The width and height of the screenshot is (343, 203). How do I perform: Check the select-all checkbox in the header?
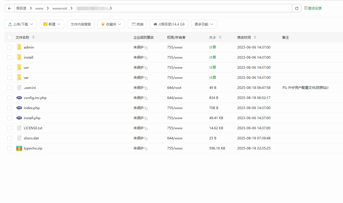coord(9,37)
